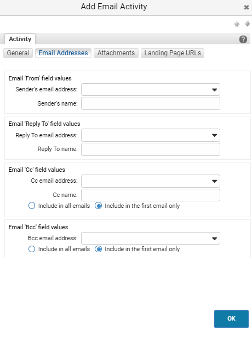
Task: Switch to the General tab
Action: [18, 53]
